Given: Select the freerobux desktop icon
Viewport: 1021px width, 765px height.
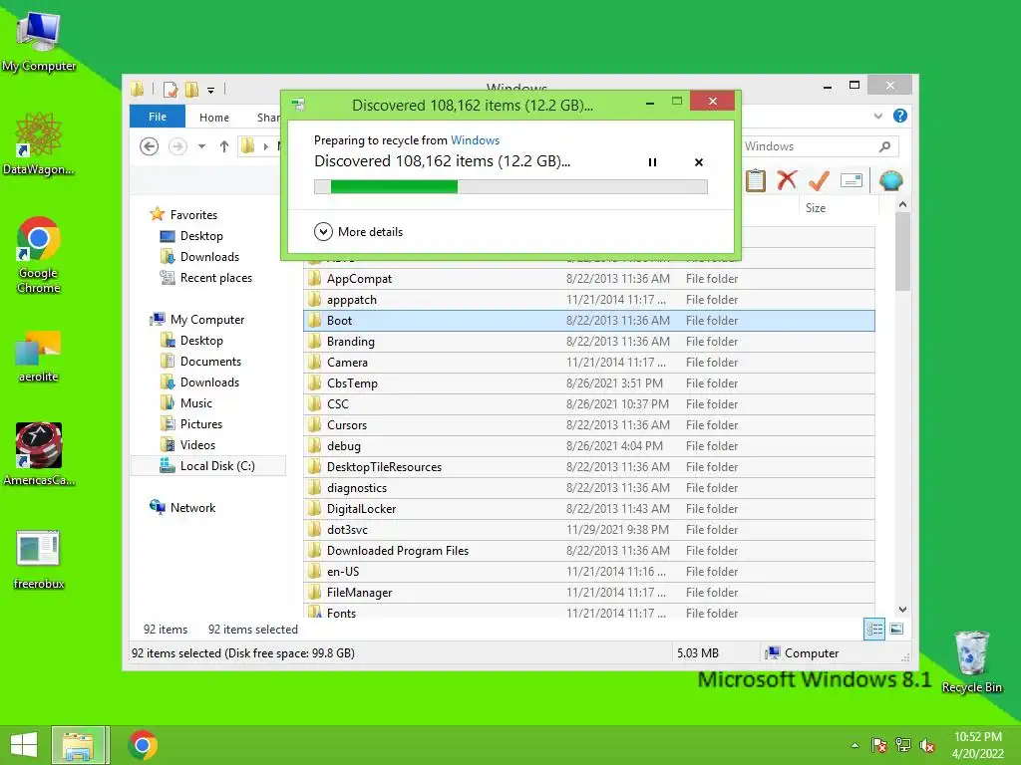Looking at the screenshot, I should coord(39,561).
